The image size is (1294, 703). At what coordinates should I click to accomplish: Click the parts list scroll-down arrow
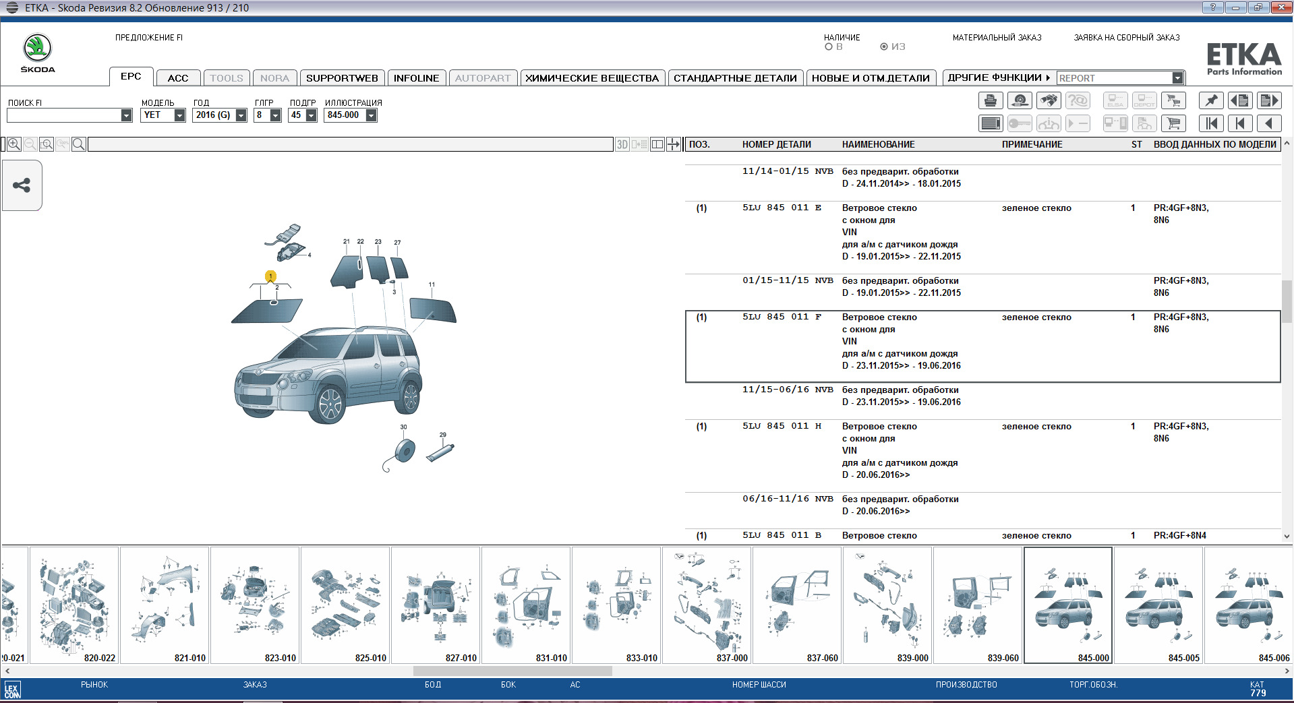tap(1287, 537)
